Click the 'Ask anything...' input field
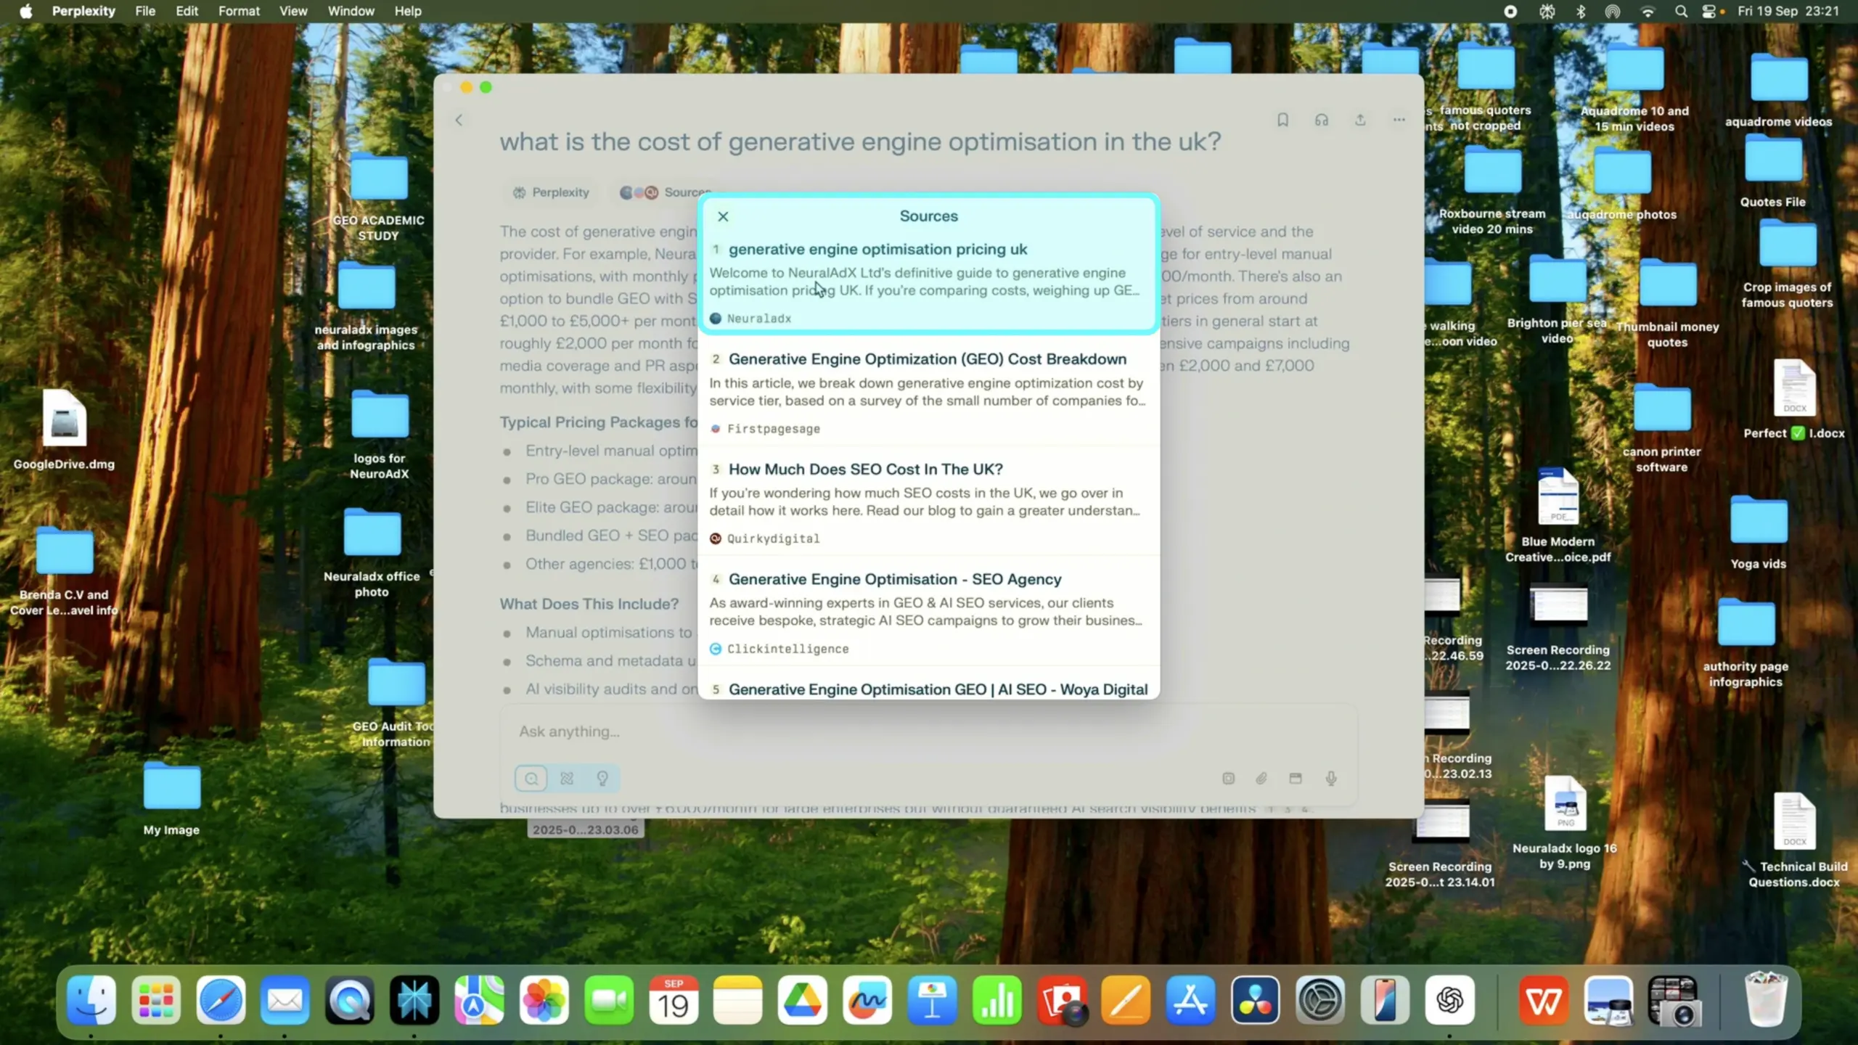Viewport: 1858px width, 1045px height. tap(928, 731)
